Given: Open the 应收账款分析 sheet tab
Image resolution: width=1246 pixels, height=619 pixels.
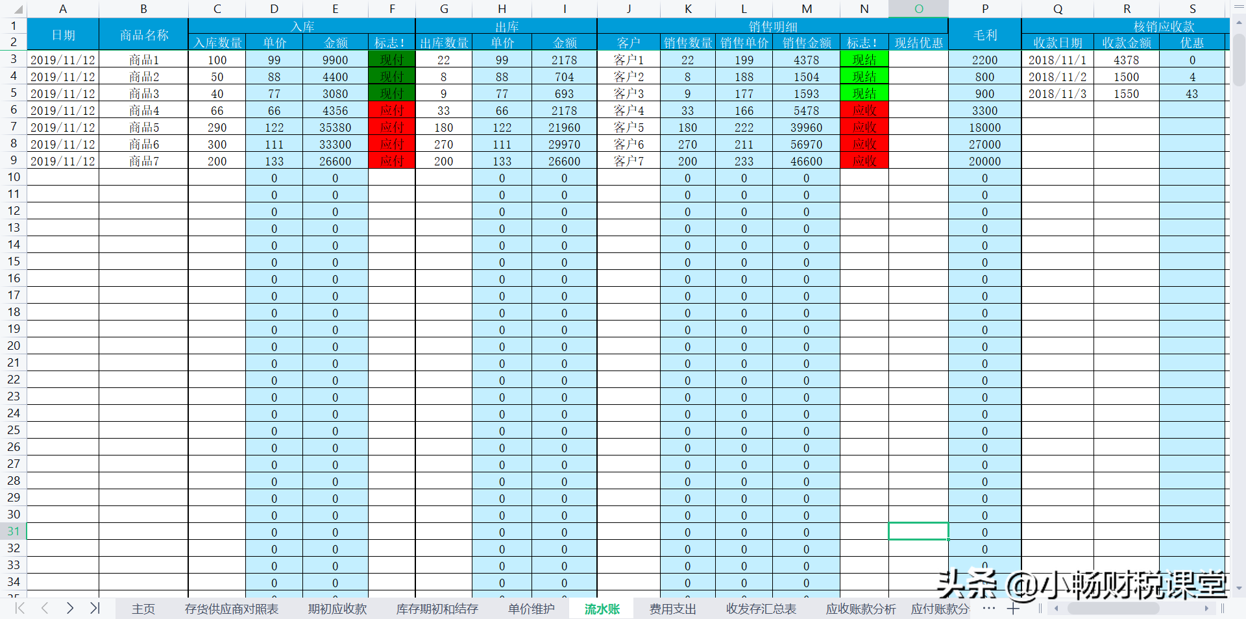Looking at the screenshot, I should pyautogui.click(x=861, y=609).
